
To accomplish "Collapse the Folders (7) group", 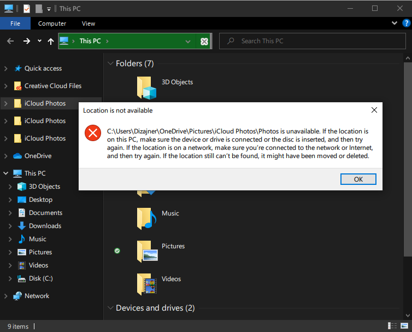I will pyautogui.click(x=110, y=63).
